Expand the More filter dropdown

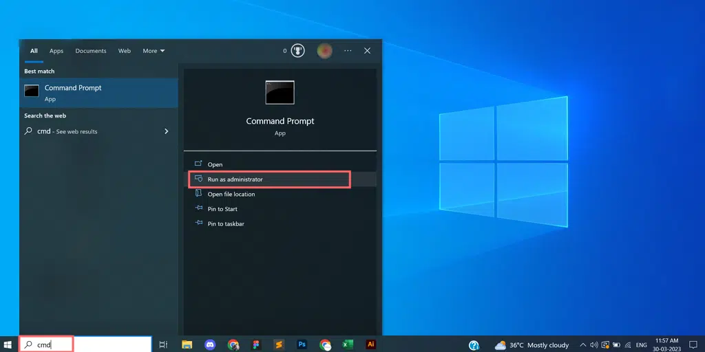point(154,51)
